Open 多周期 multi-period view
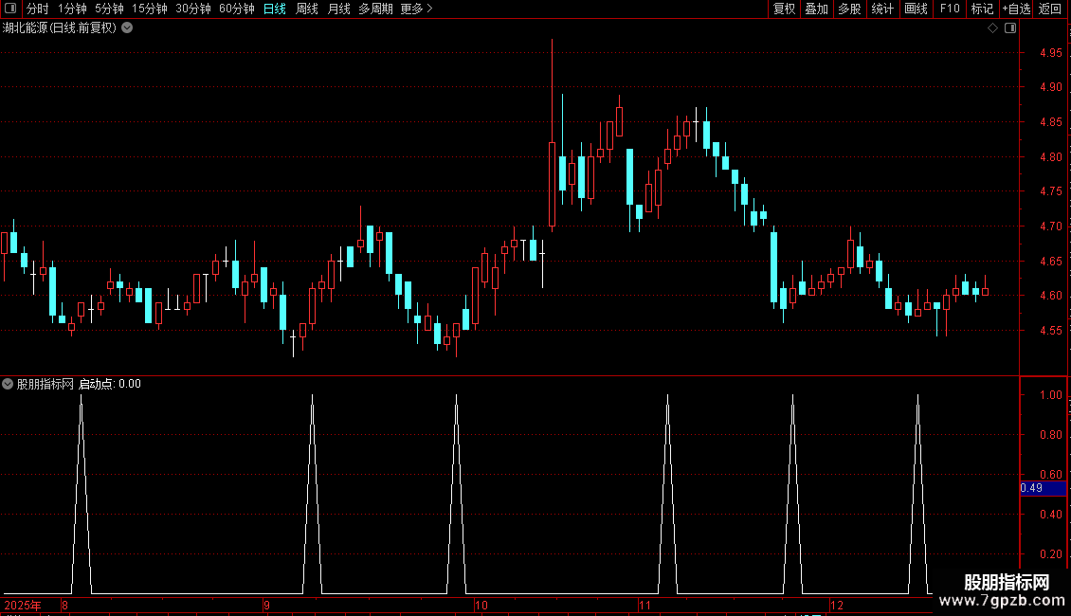This screenshot has height=616, width=1071. (375, 9)
